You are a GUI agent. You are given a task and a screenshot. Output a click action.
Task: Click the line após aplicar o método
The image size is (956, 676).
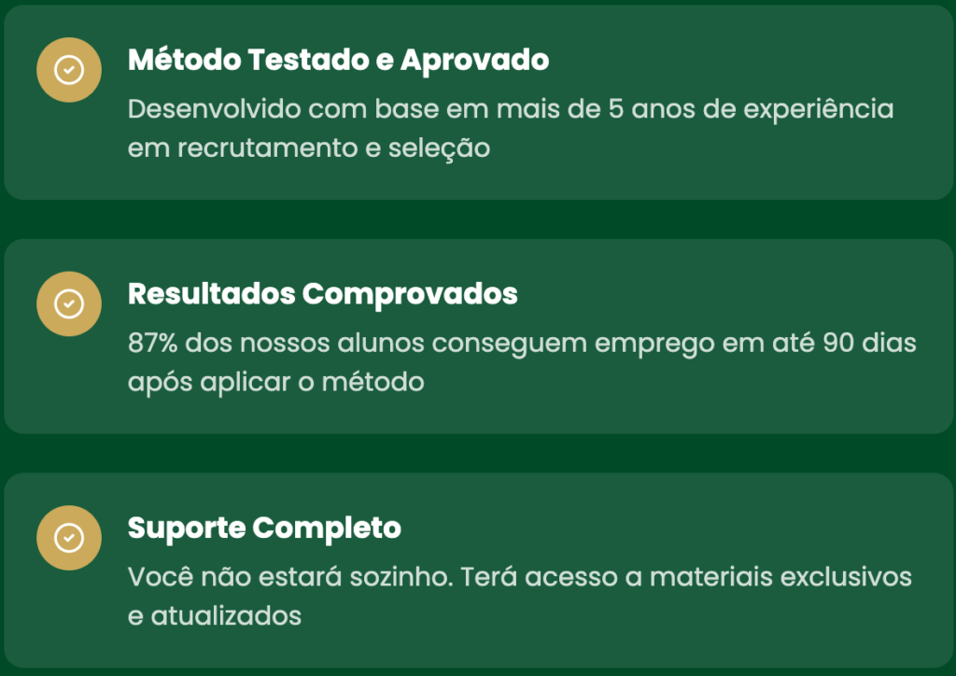pos(275,383)
